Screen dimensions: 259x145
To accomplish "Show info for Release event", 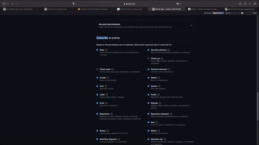I will pyautogui.click(x=160, y=103).
